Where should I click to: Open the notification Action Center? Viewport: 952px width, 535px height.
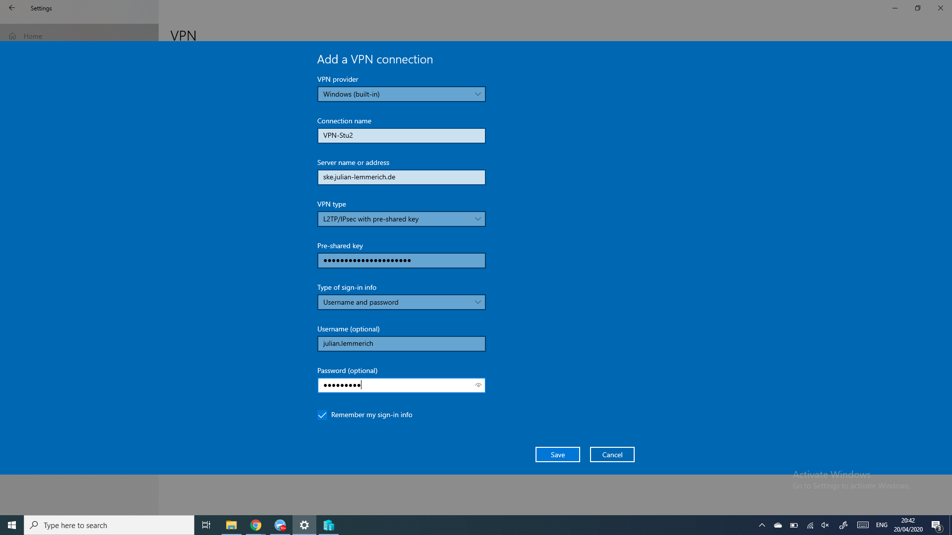(936, 525)
